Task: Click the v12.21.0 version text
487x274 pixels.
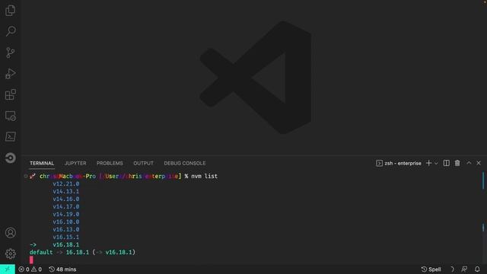Action: point(66,184)
